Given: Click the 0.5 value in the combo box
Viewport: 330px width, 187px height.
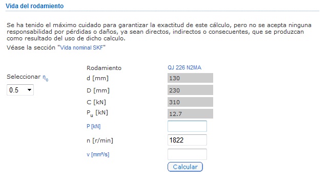Looking at the screenshot, I should pos(14,90).
